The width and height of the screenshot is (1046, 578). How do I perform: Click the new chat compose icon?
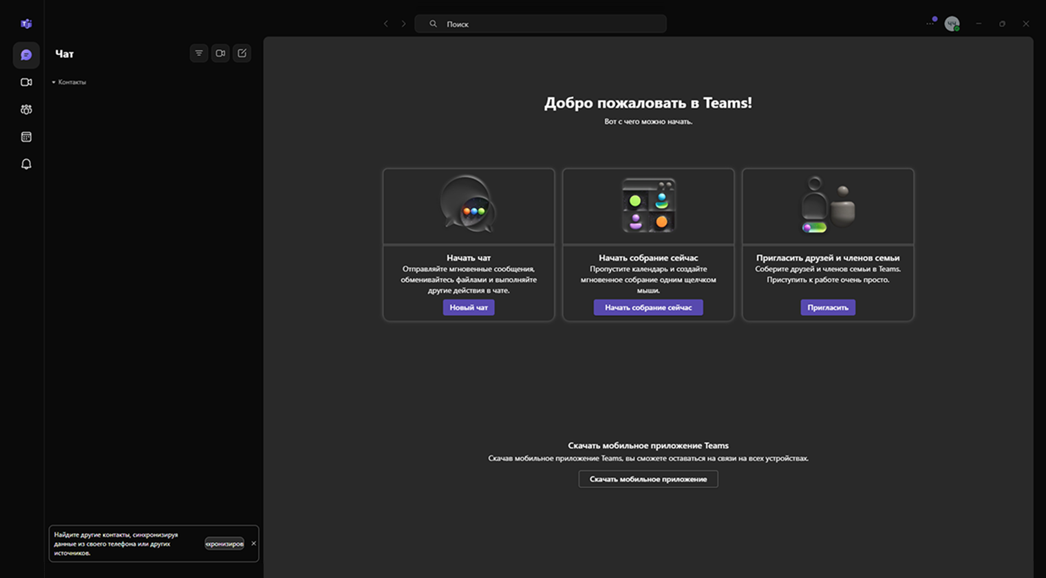242,53
